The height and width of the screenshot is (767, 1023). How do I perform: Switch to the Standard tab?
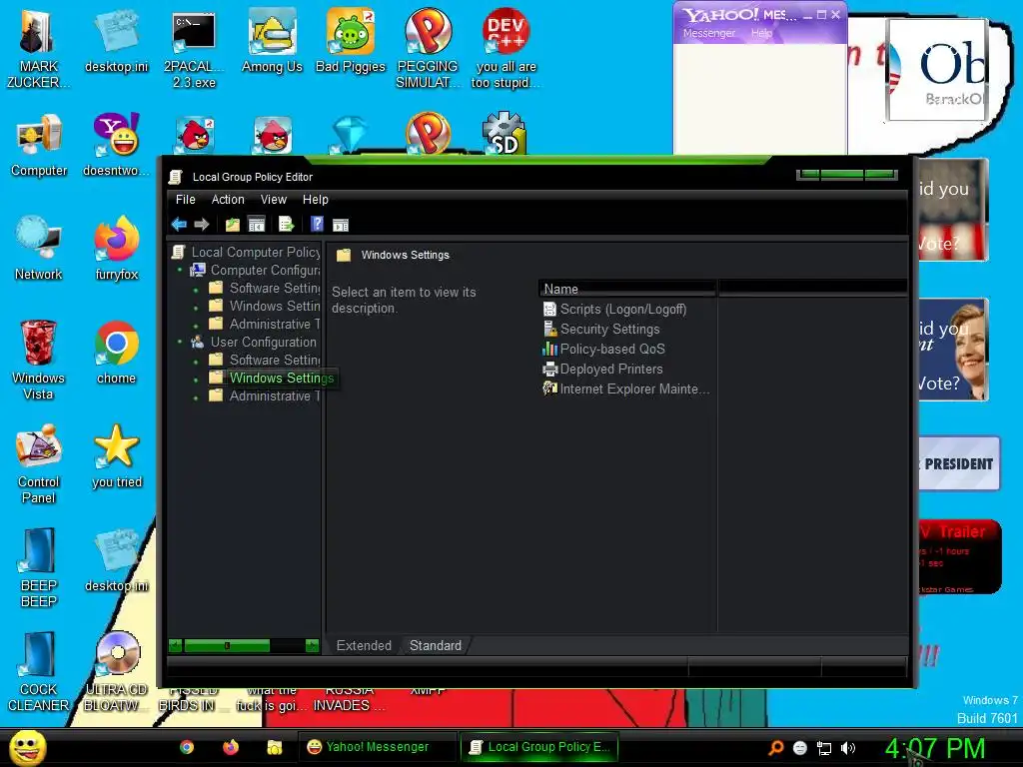[436, 646]
